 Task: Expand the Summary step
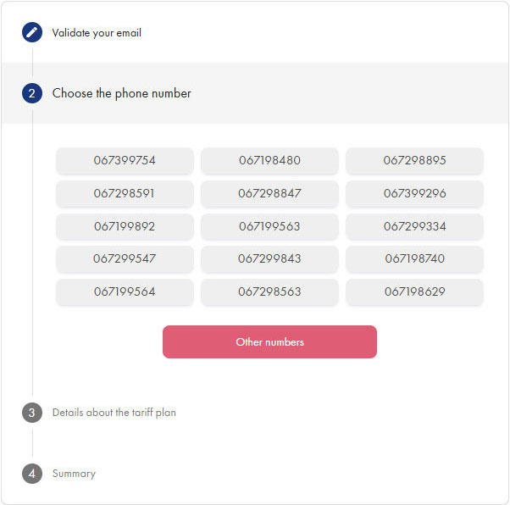point(74,474)
